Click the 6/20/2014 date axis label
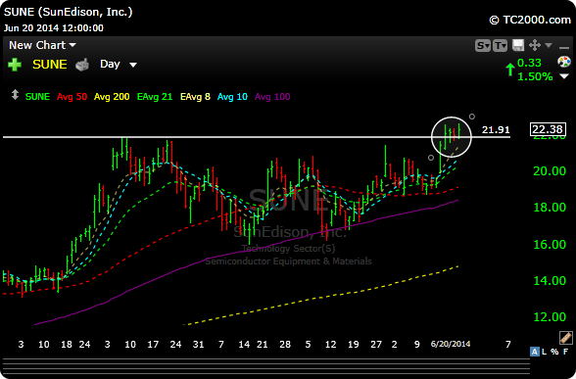 [451, 344]
